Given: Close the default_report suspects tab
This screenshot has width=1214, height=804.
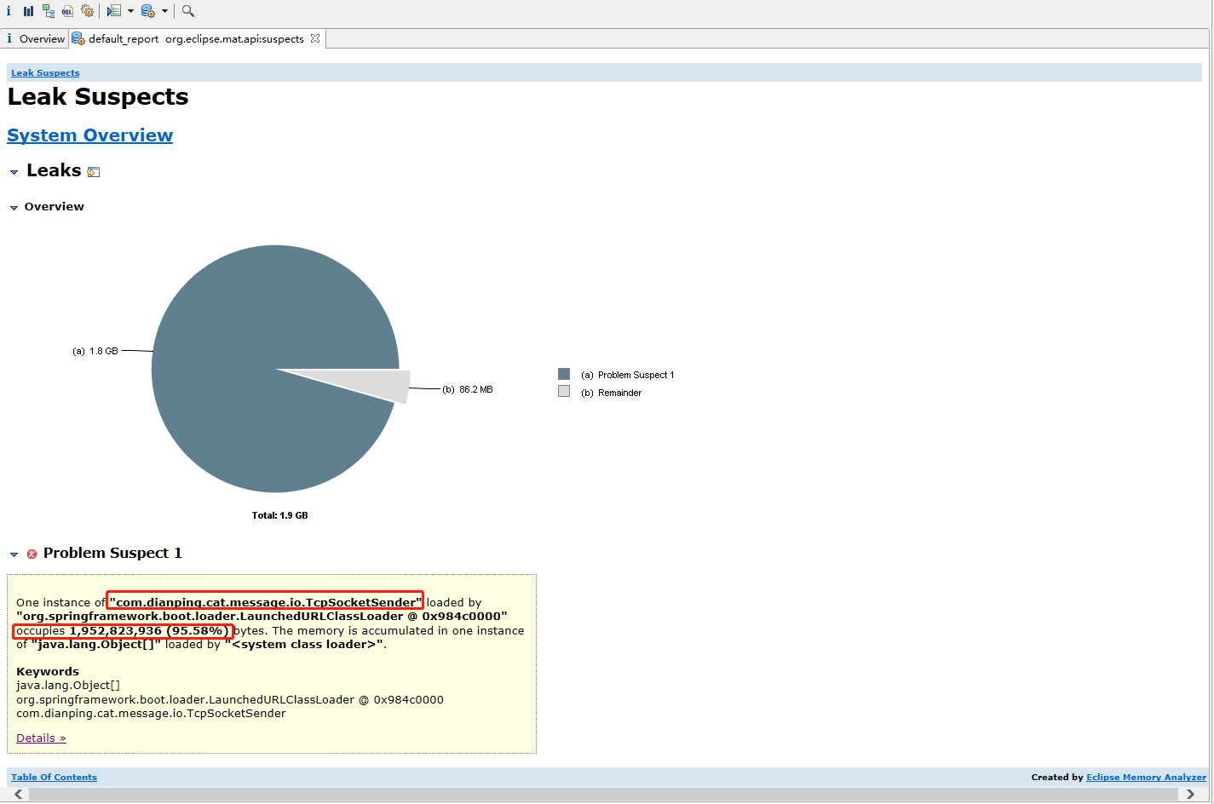Looking at the screenshot, I should pyautogui.click(x=315, y=38).
